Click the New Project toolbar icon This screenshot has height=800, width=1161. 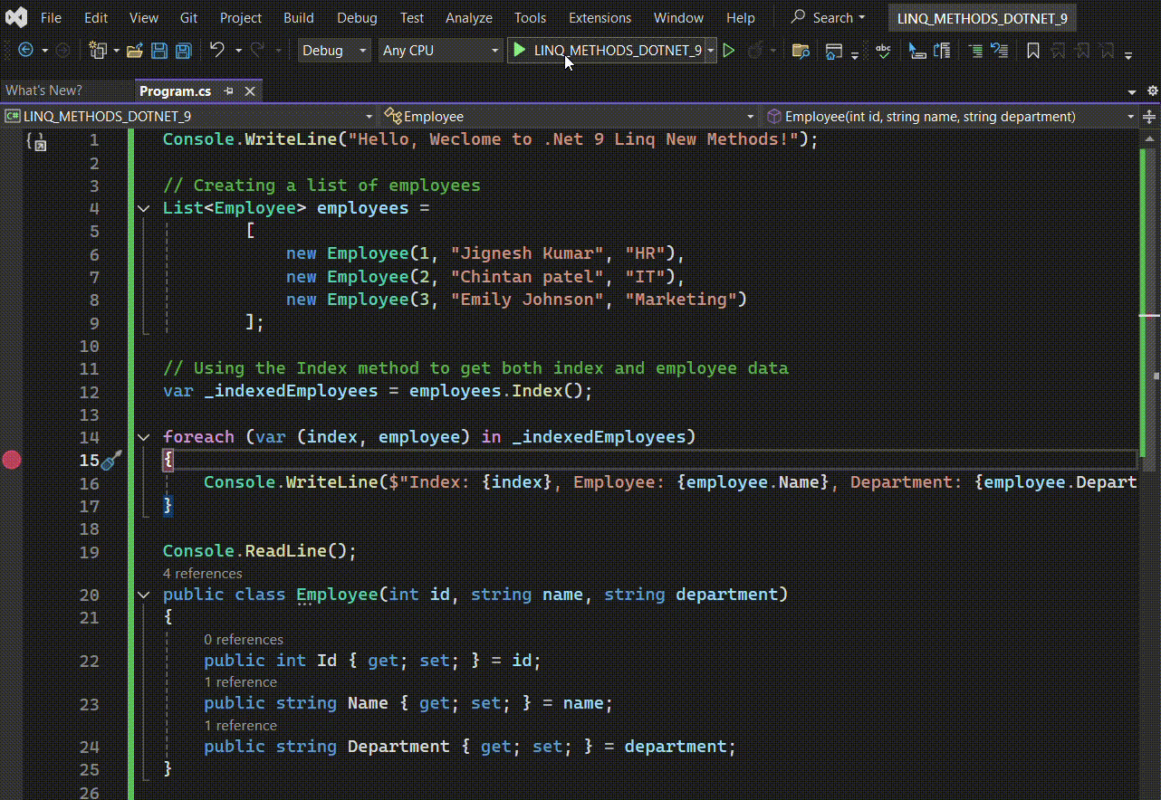tap(97, 51)
